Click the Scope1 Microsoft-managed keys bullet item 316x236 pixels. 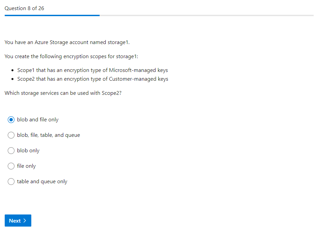[x=93, y=70]
